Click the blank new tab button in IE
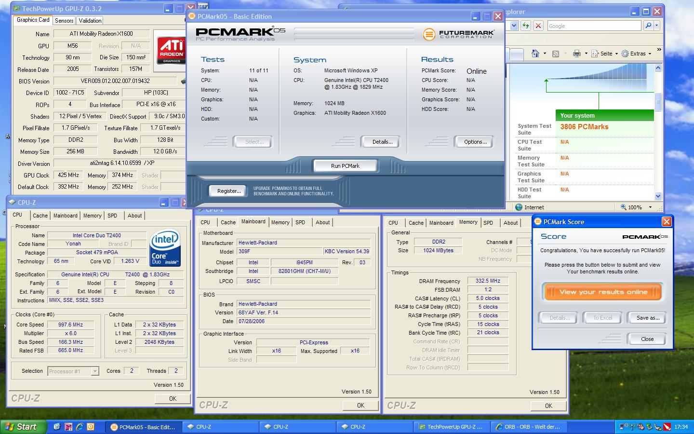The height and width of the screenshot is (434, 694). [516, 54]
